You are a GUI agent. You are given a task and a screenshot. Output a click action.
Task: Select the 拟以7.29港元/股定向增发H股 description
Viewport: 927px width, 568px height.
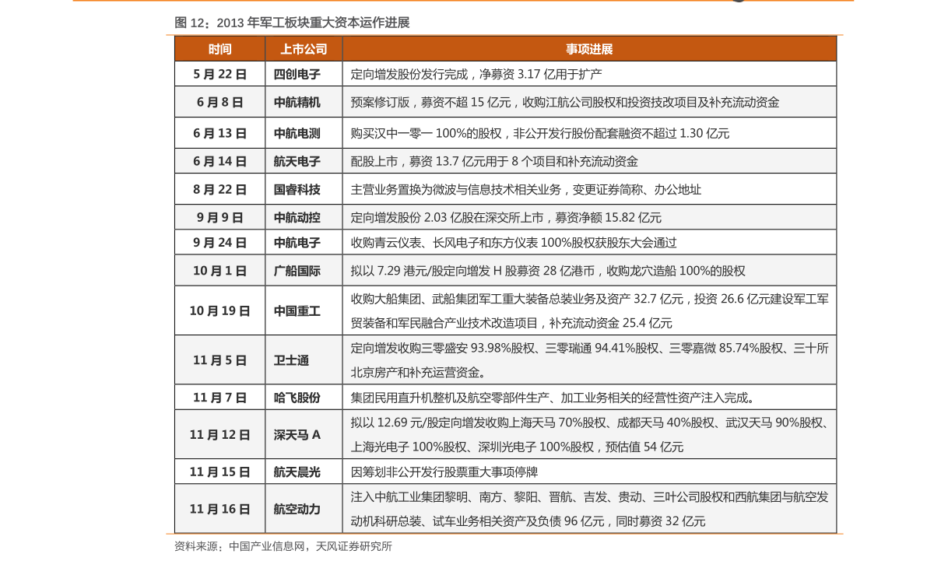coord(548,271)
